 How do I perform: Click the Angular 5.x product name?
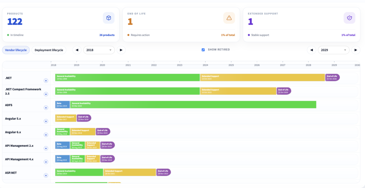(x=13, y=119)
